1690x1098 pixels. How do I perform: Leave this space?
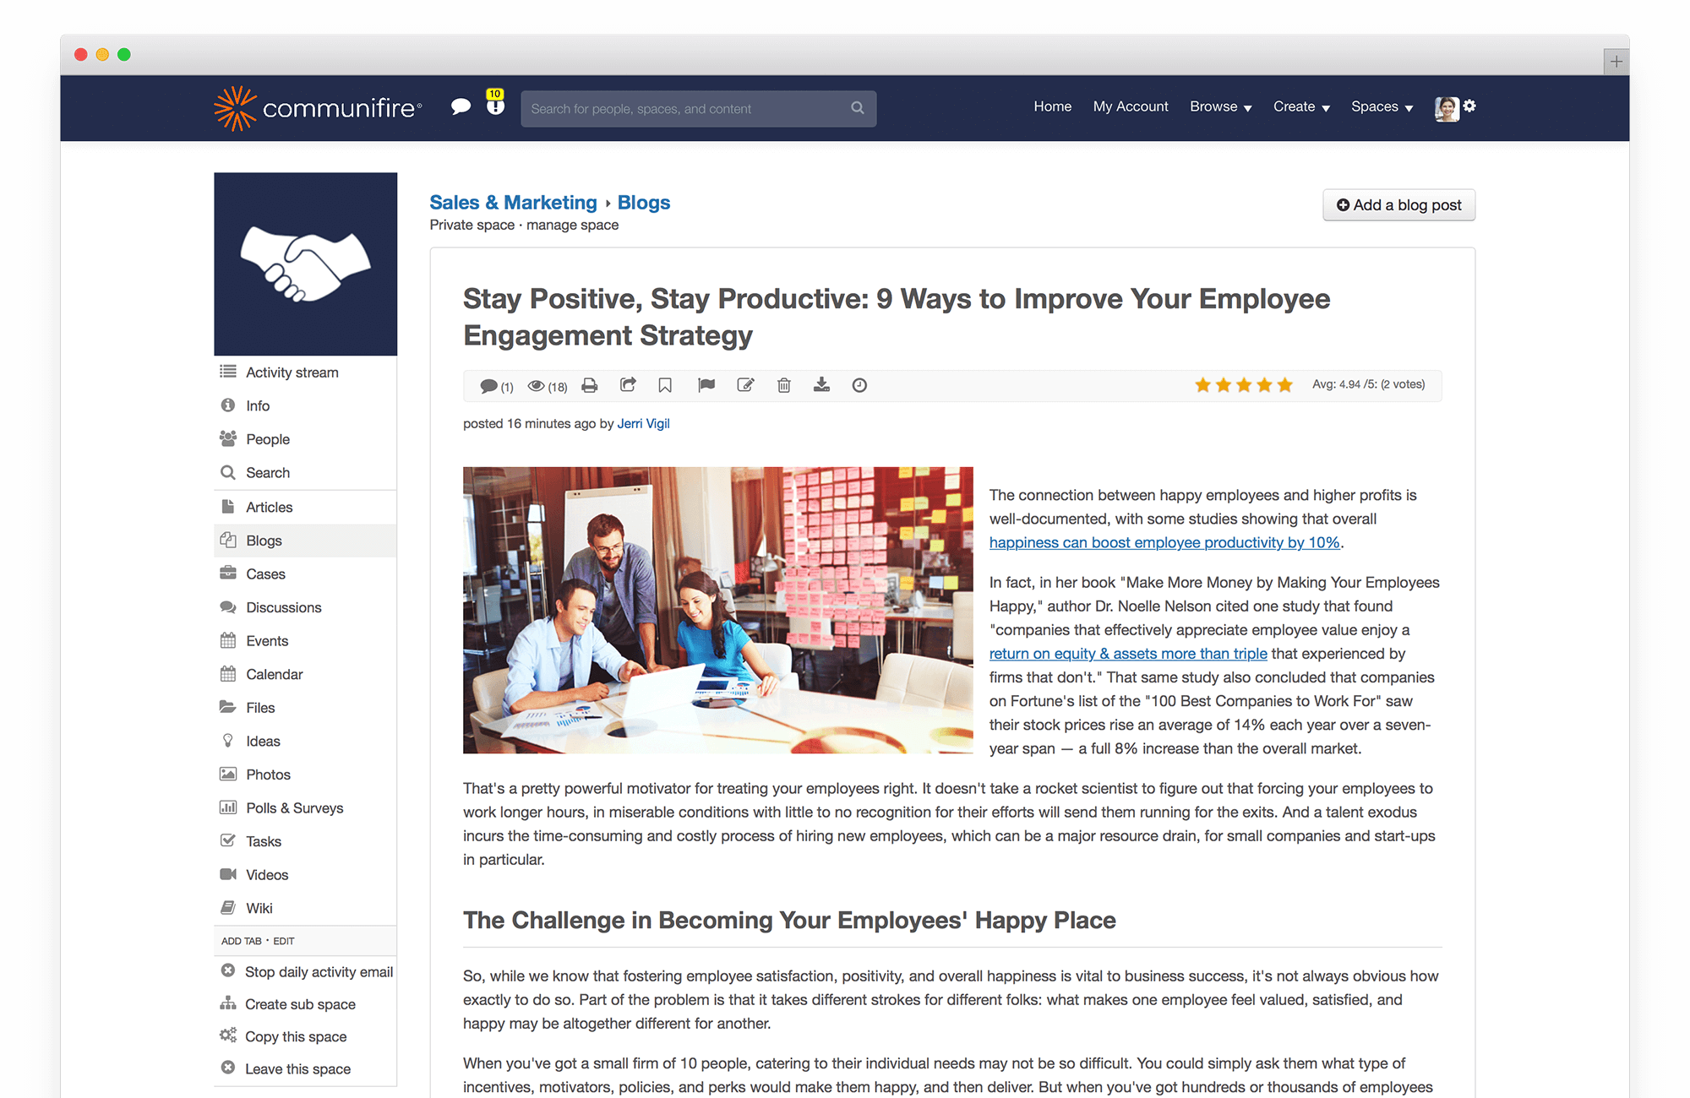pos(297,1068)
